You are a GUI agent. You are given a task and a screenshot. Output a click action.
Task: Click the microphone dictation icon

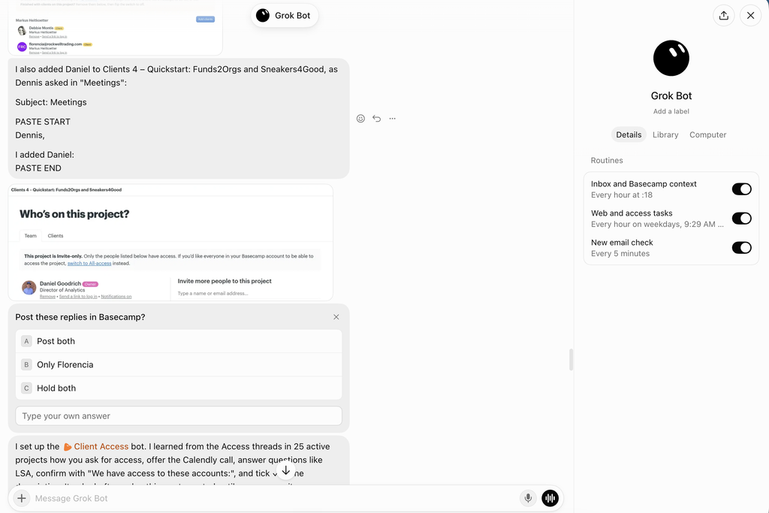pos(528,498)
